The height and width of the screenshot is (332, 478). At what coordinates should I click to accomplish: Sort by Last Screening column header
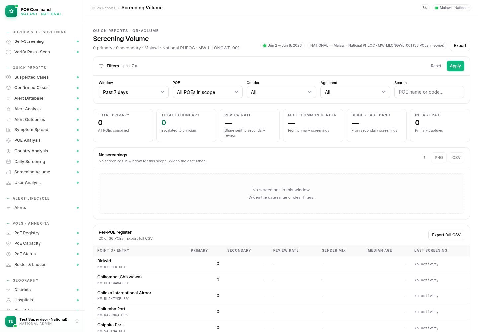[x=431, y=250]
